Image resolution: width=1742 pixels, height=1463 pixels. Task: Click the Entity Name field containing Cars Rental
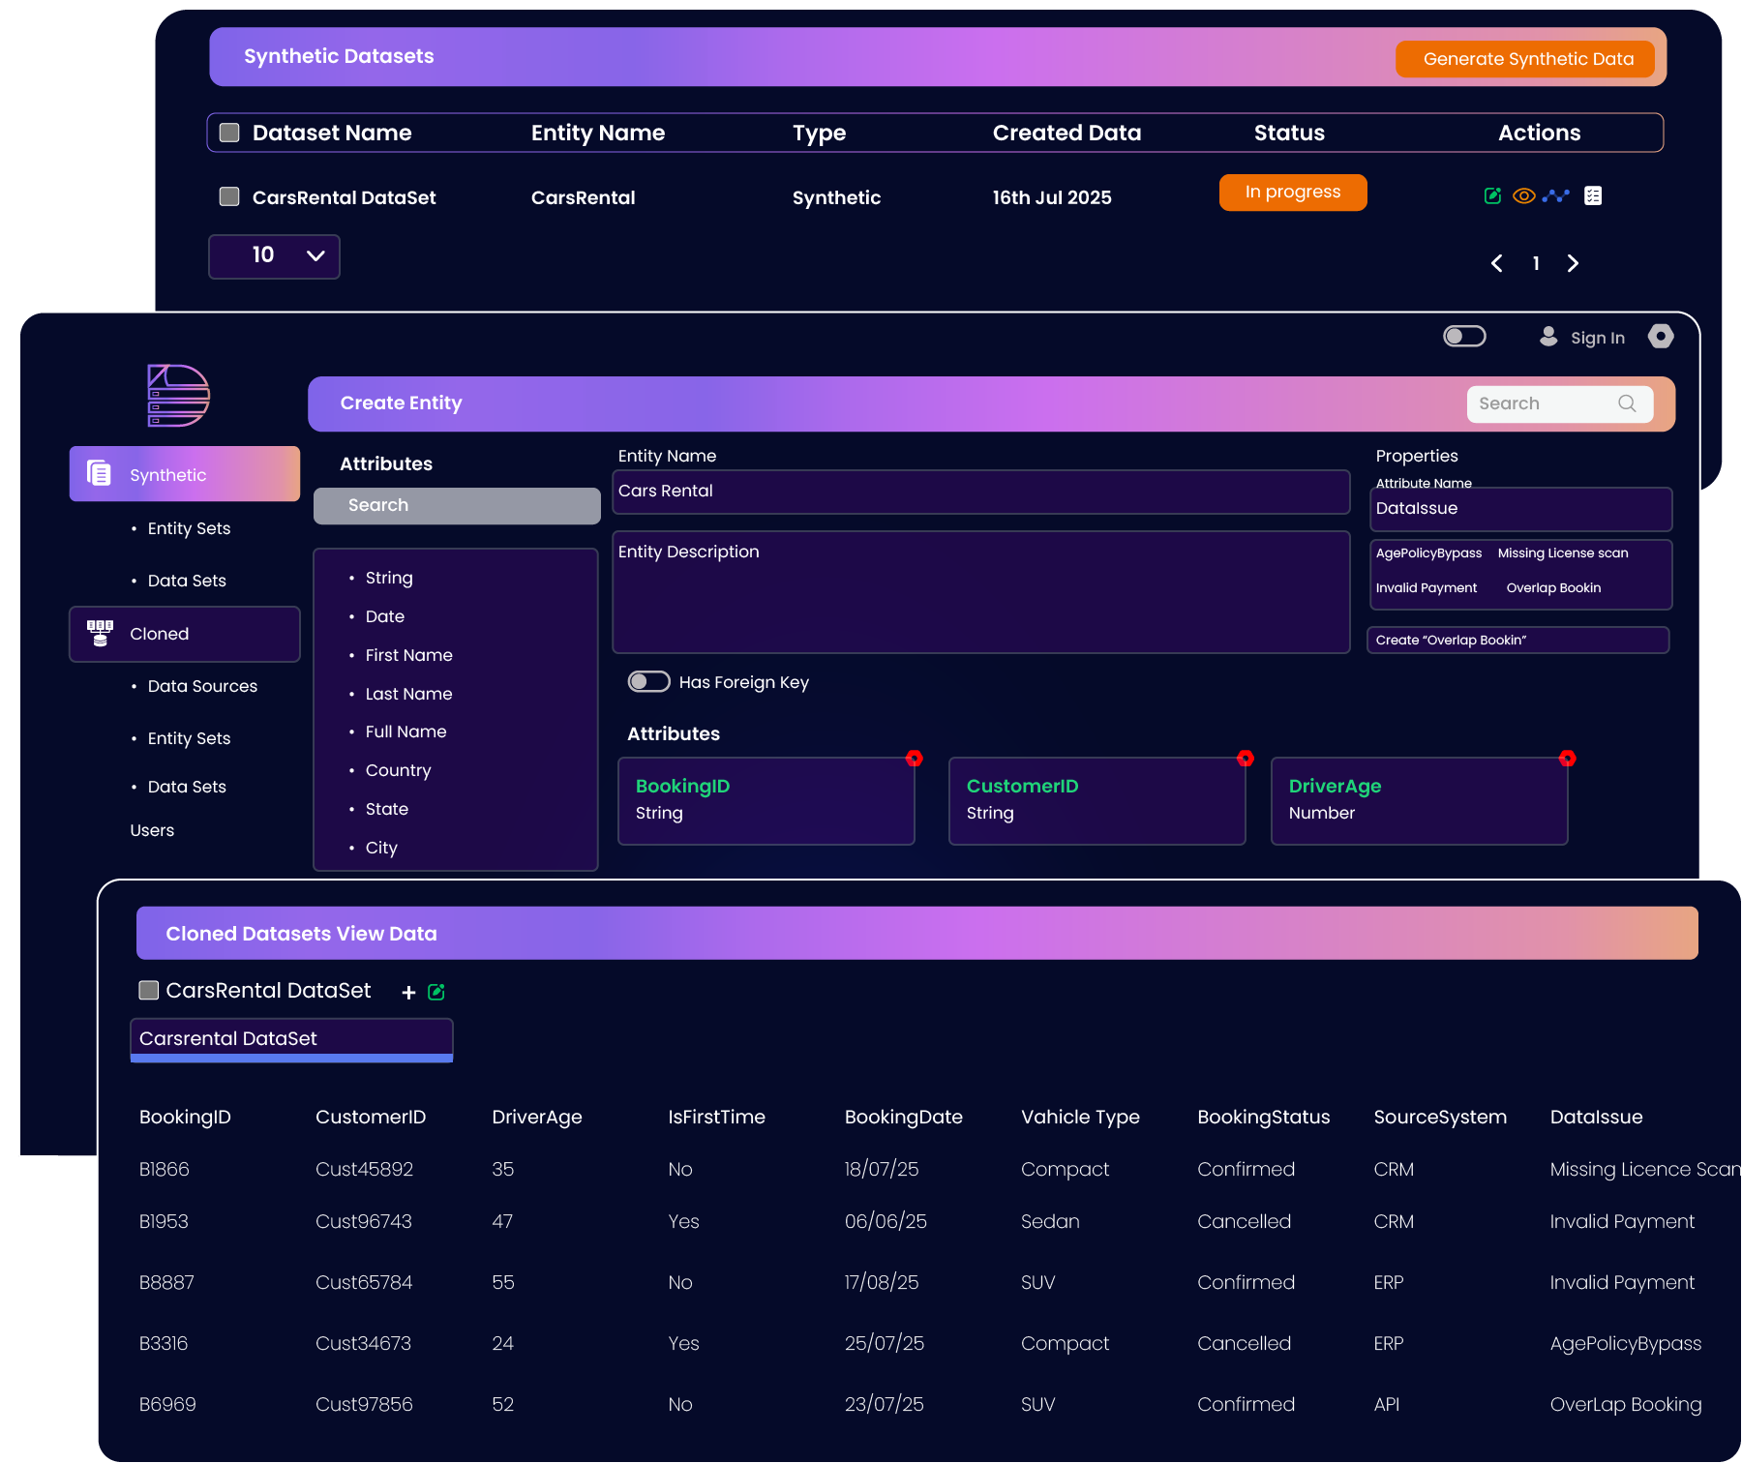click(980, 492)
